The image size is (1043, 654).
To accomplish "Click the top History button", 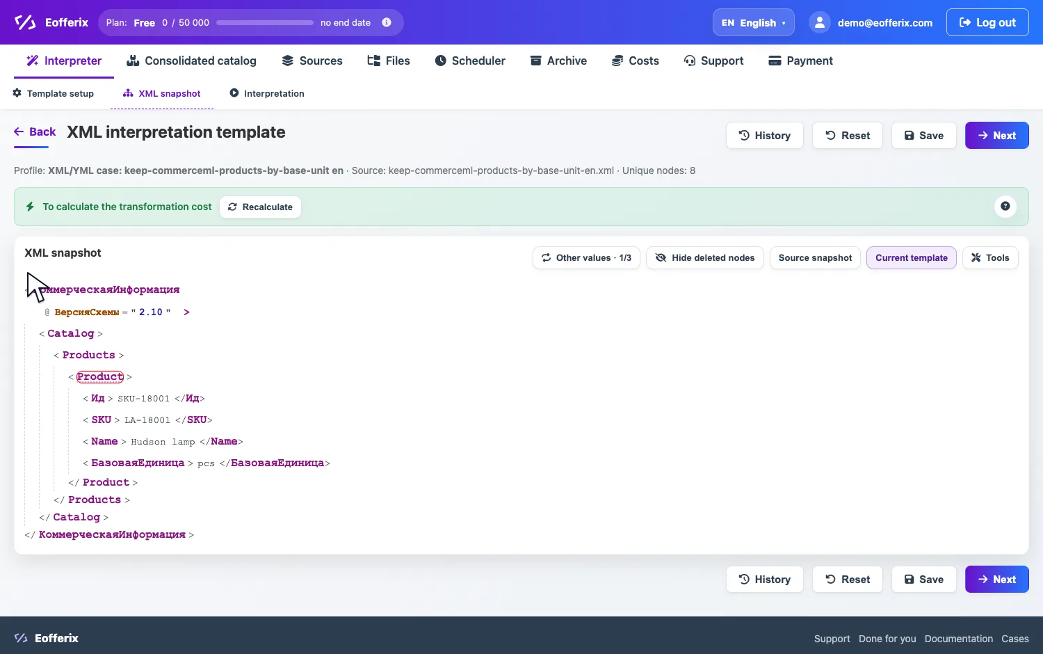I will (x=765, y=136).
